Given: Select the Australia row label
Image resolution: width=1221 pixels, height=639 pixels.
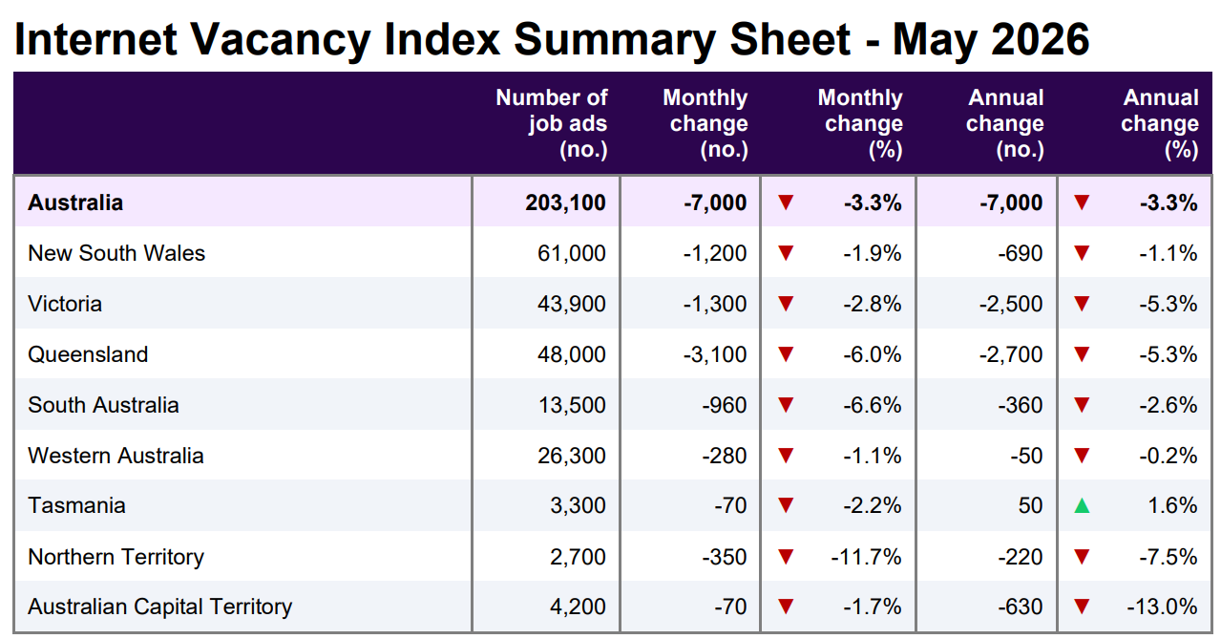Looking at the screenshot, I should tap(75, 202).
